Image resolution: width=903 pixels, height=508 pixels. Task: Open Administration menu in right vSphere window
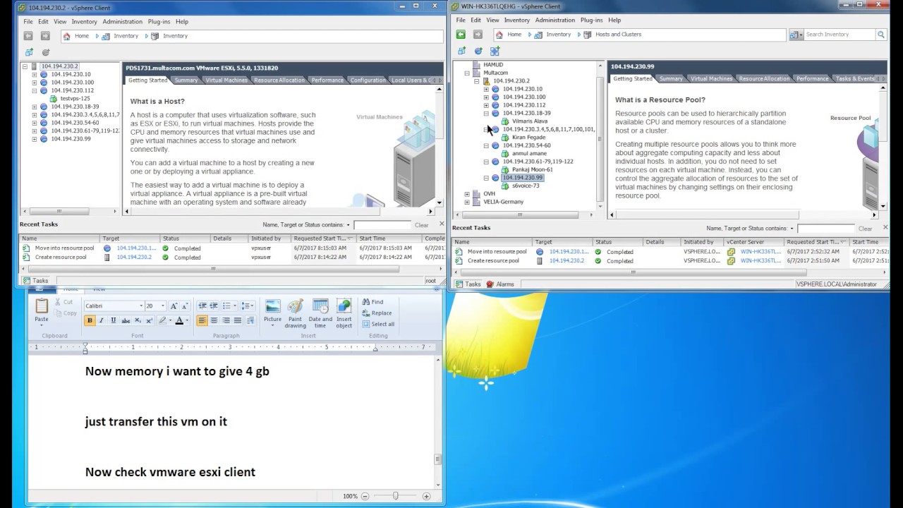[x=554, y=20]
